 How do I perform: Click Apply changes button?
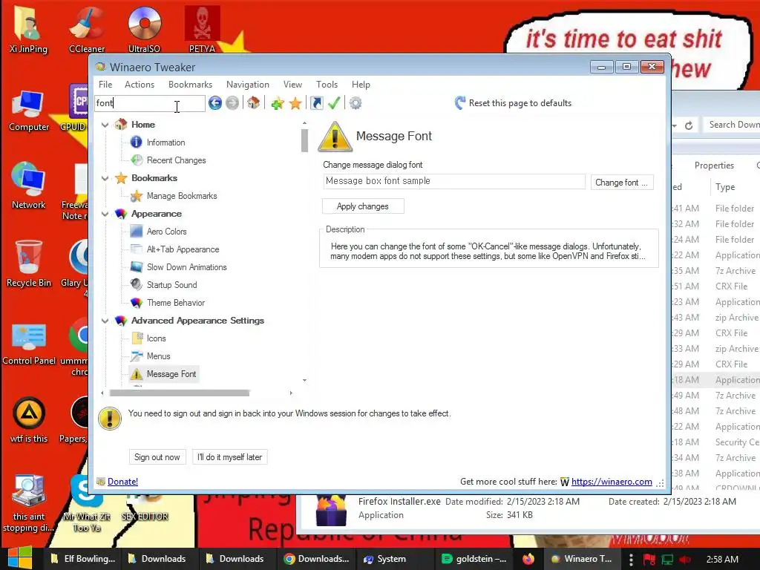tap(363, 206)
